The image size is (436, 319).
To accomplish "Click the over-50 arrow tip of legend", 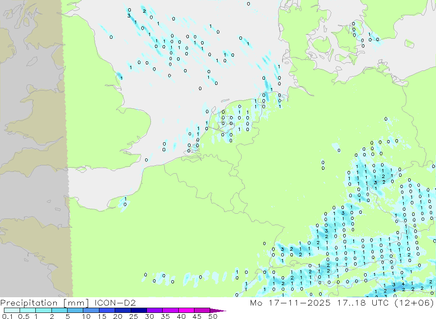I will coord(218,310).
